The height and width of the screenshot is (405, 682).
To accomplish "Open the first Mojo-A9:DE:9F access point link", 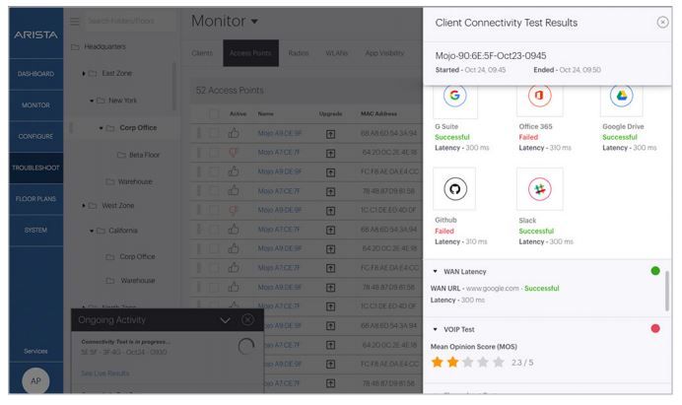I will (279, 133).
